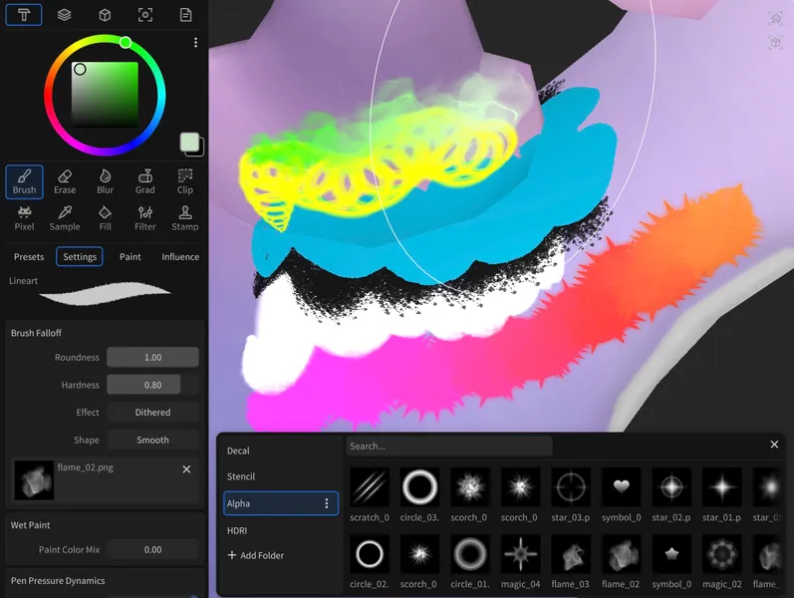Click the light green color swatch
The width and height of the screenshot is (794, 598).
[190, 143]
